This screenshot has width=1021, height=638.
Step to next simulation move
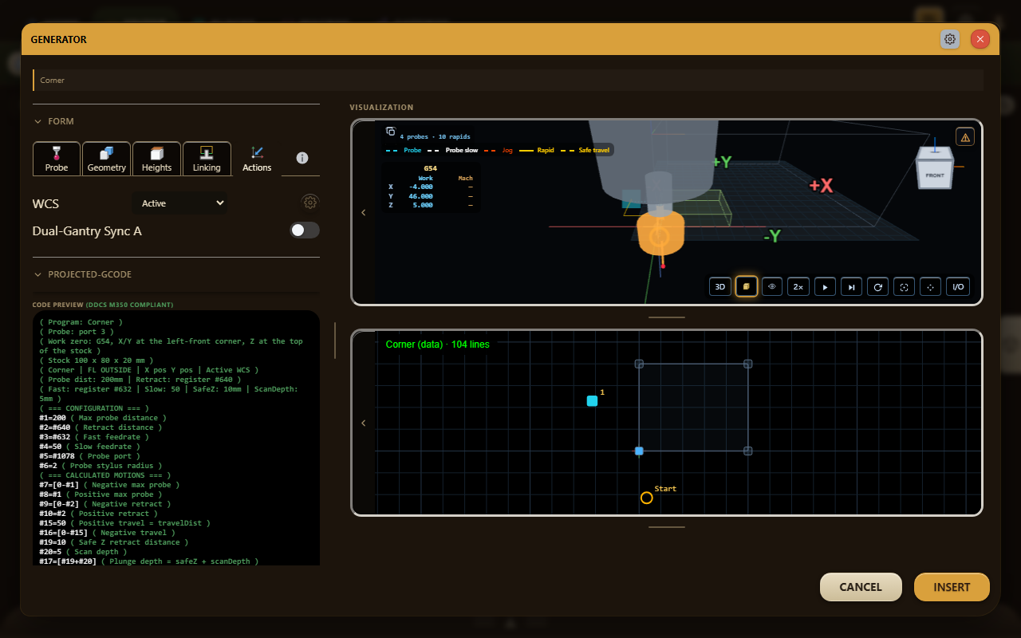click(x=851, y=286)
